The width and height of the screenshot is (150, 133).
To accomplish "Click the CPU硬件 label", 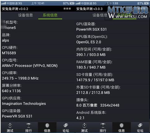I will [10, 48].
